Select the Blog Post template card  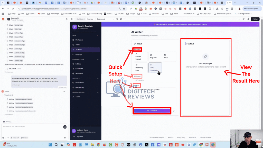tap(155, 56)
